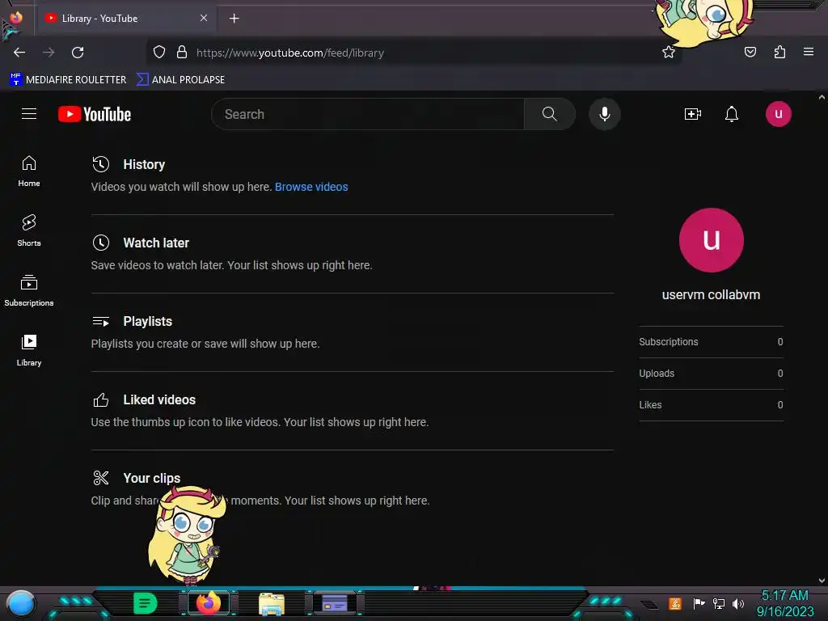
Task: Open the Liked videos heading
Action: pyautogui.click(x=159, y=399)
